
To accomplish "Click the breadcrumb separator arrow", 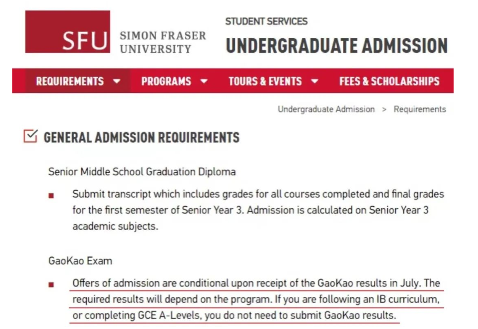I will coord(384,109).
